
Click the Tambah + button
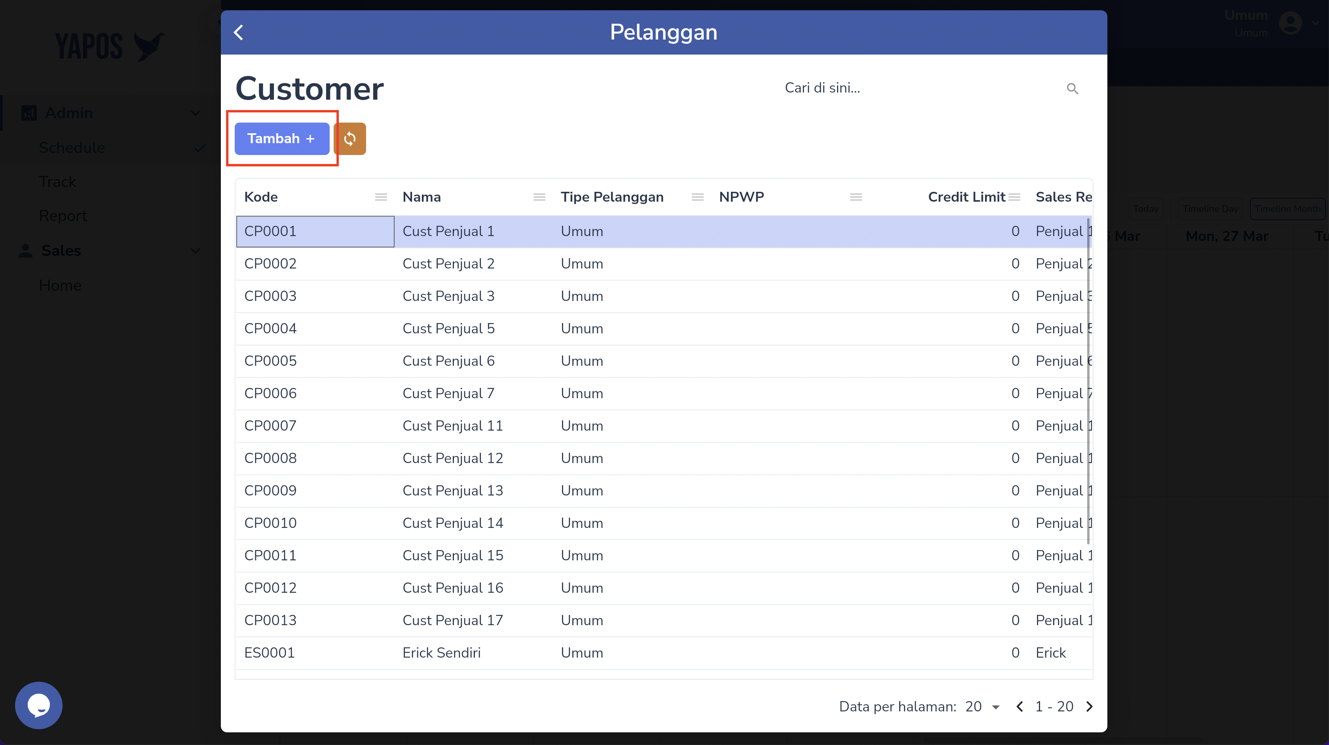[x=282, y=139]
